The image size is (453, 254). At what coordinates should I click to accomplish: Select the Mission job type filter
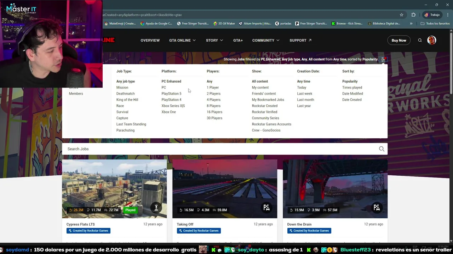pos(122,87)
